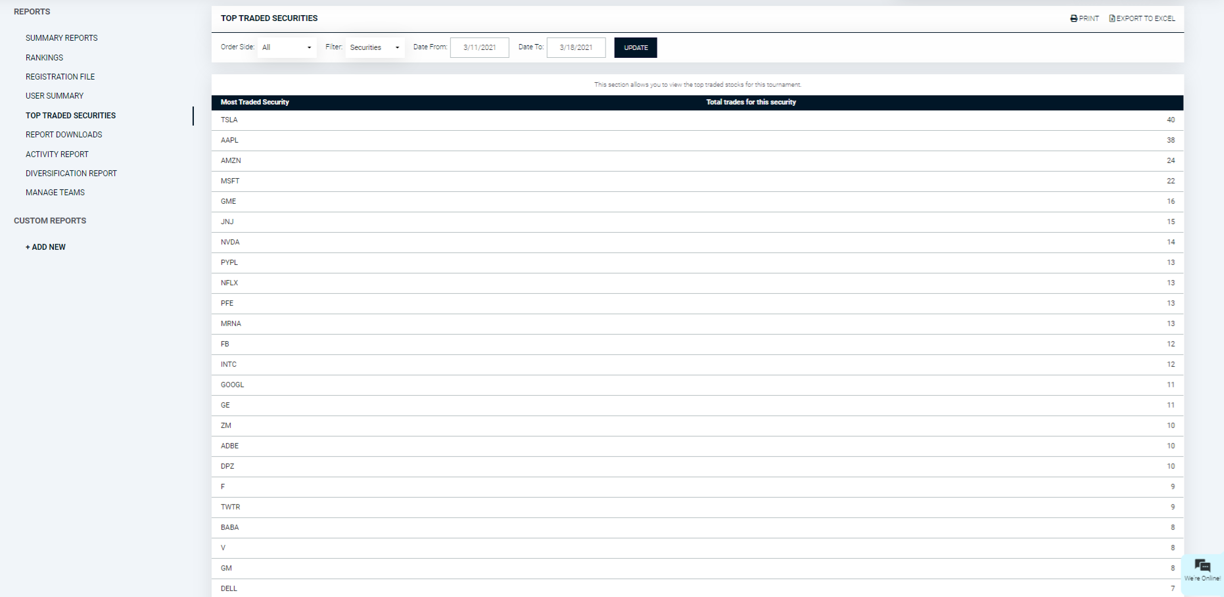Select the AMZN row

click(x=697, y=160)
